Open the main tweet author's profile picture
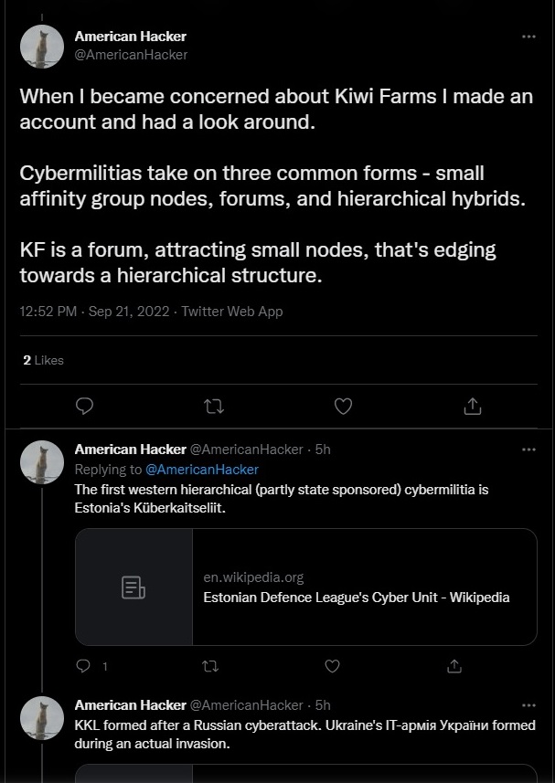Screen dimensions: 555x783 point(42,46)
